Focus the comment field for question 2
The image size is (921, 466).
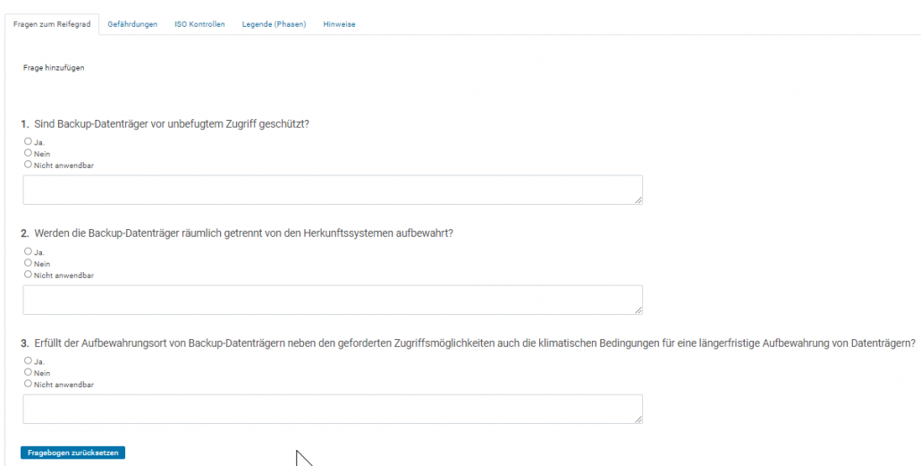pyautogui.click(x=332, y=300)
